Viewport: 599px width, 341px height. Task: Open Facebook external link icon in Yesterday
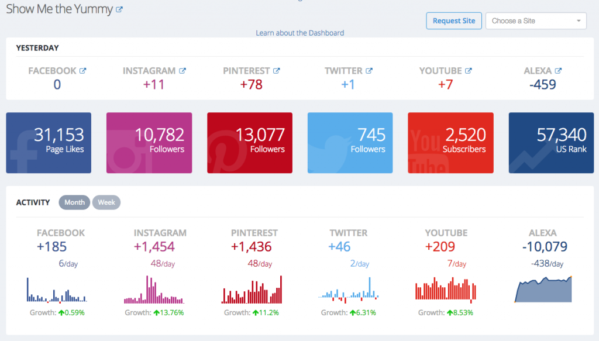click(x=83, y=71)
